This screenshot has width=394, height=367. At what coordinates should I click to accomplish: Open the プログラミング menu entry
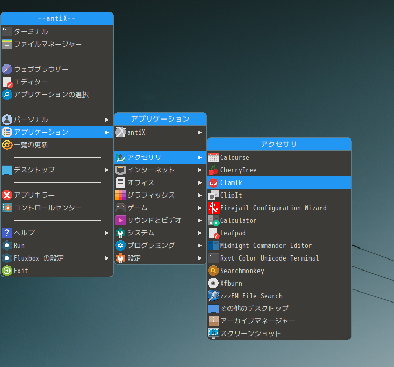click(160, 245)
